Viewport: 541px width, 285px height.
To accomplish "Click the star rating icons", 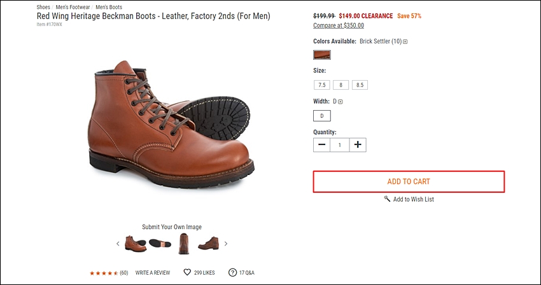I will tap(104, 273).
